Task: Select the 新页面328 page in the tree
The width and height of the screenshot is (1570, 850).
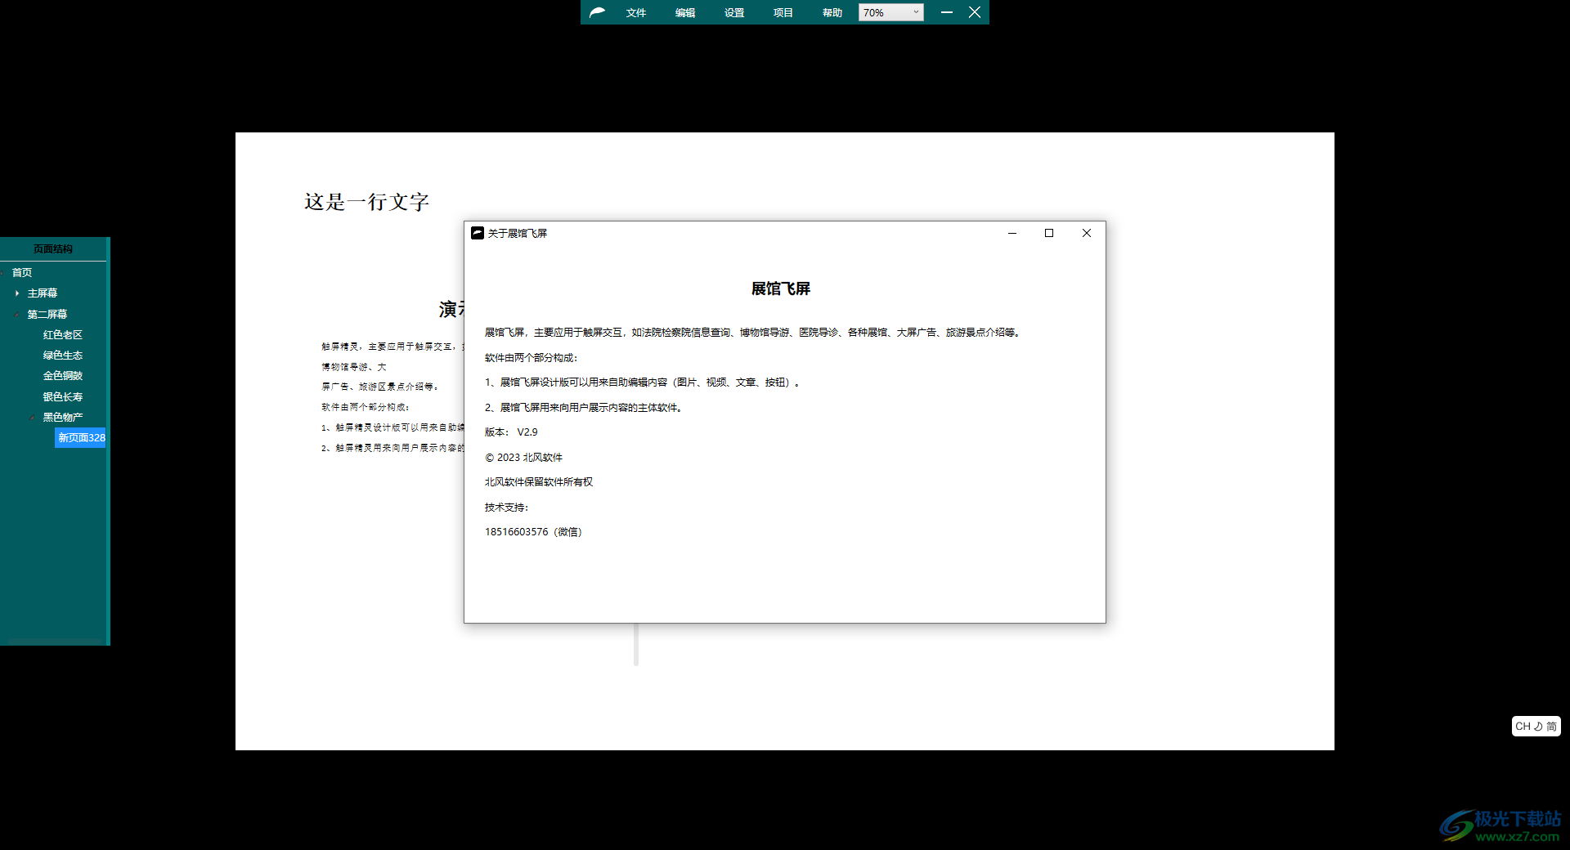Action: pos(79,437)
